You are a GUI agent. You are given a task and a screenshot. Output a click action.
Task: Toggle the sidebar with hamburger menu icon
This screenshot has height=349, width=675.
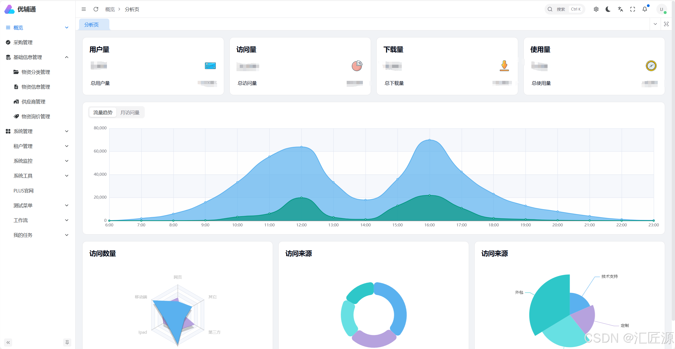[84, 9]
